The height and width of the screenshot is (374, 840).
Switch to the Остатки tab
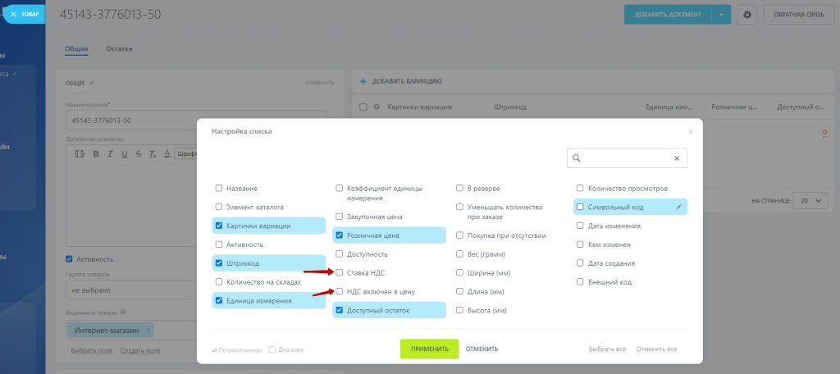[119, 49]
